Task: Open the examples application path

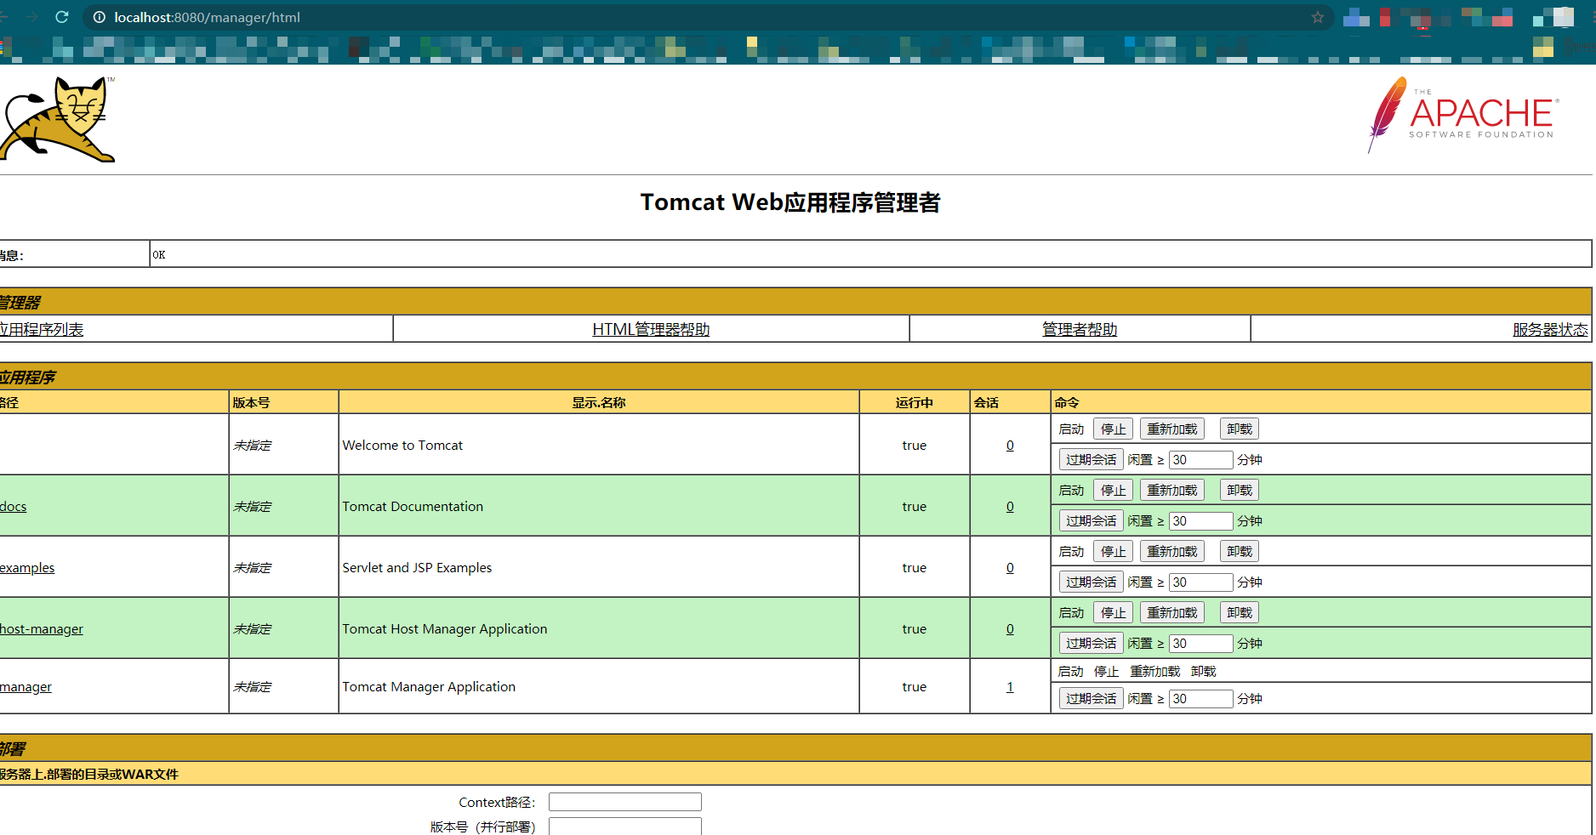Action: click(27, 567)
